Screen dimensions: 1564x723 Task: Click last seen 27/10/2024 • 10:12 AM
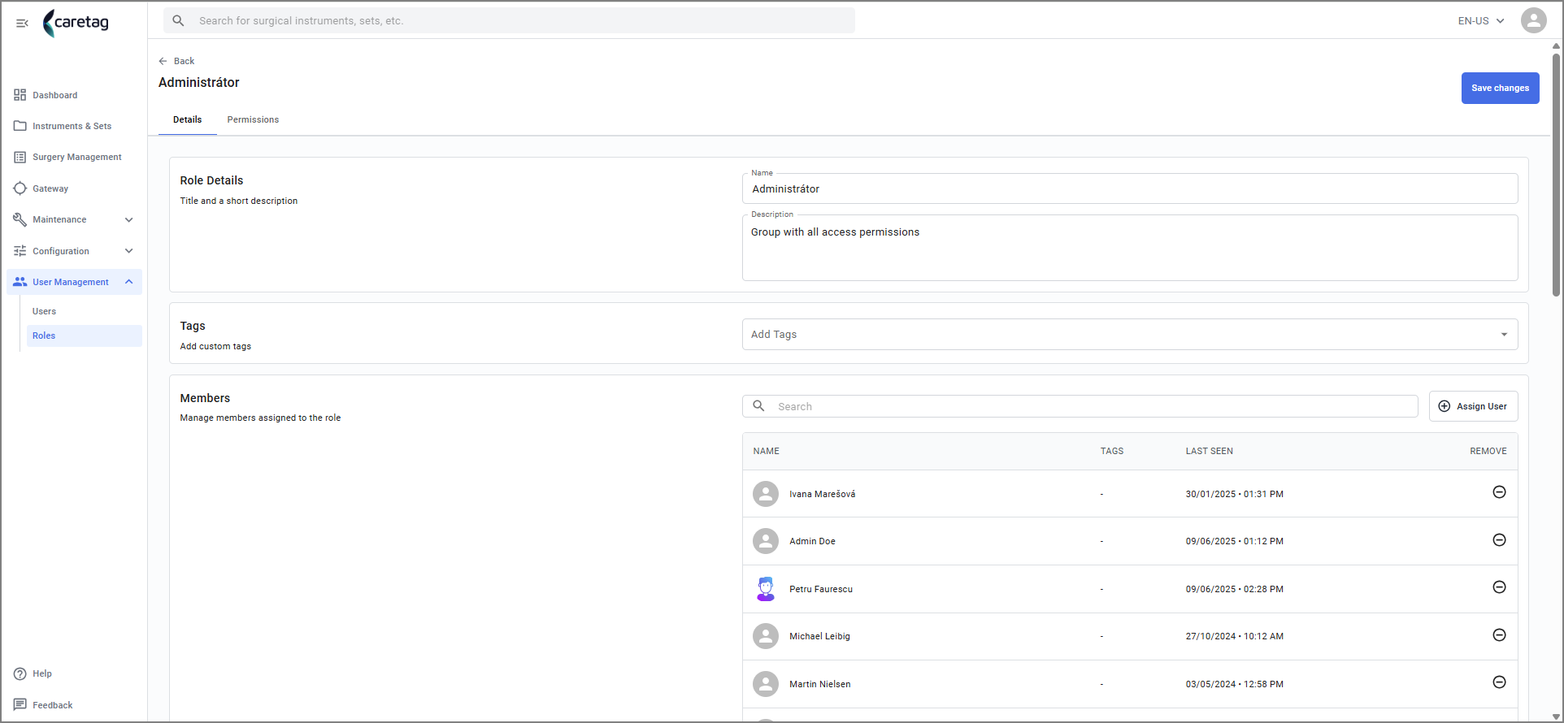pyautogui.click(x=1234, y=636)
